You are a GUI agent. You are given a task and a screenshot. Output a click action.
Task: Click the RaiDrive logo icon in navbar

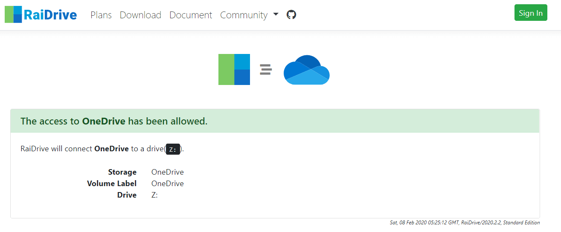(x=13, y=14)
